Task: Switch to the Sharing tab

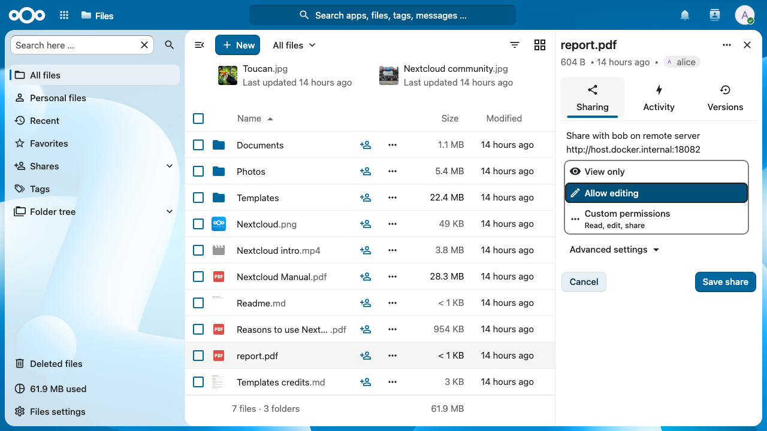Action: (592, 98)
